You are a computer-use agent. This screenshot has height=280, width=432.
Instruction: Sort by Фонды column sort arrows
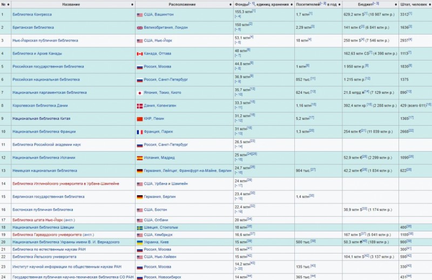(292, 4)
